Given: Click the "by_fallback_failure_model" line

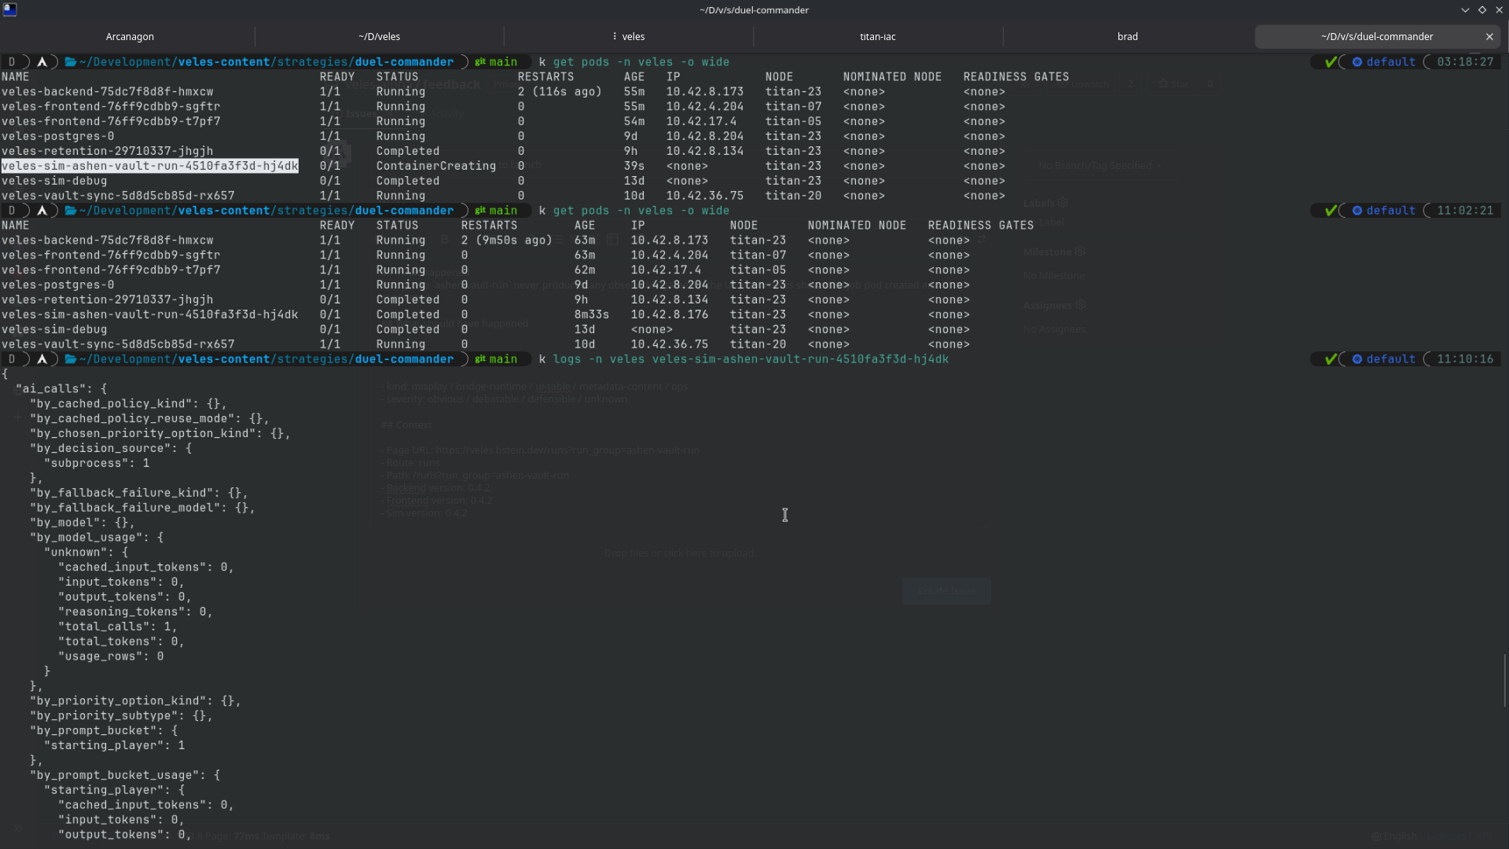Looking at the screenshot, I should tap(142, 508).
